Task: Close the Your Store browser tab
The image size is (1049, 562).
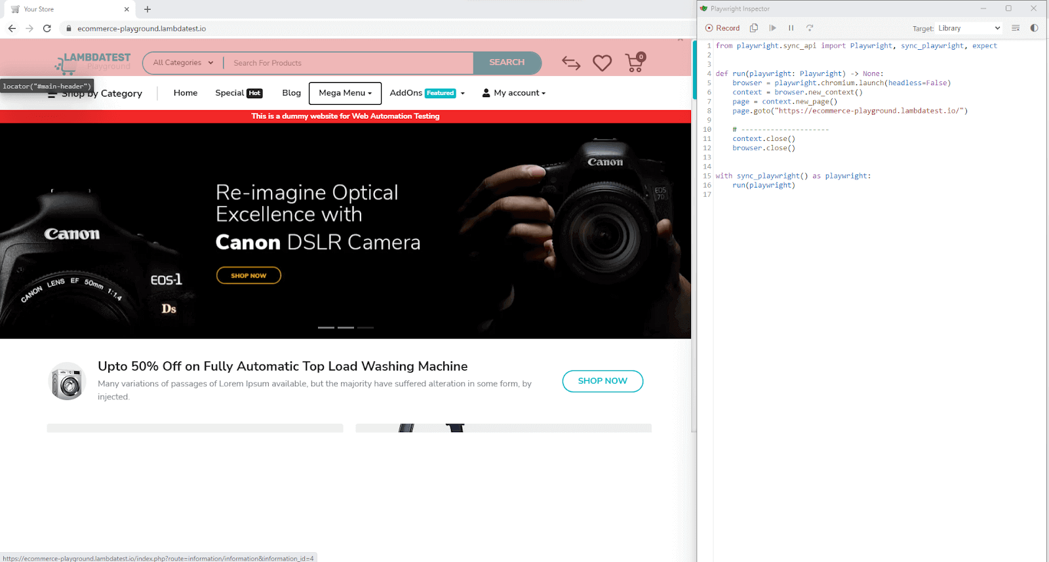Action: tap(127, 9)
